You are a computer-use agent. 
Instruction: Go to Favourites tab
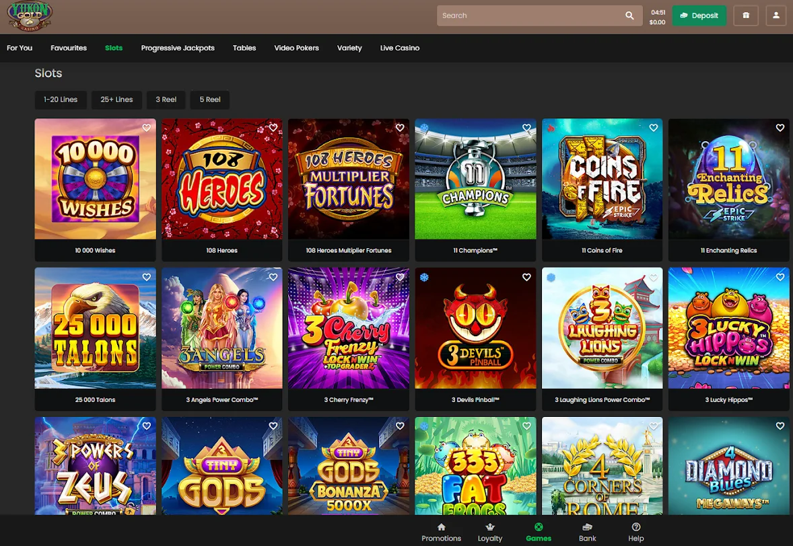(x=69, y=48)
